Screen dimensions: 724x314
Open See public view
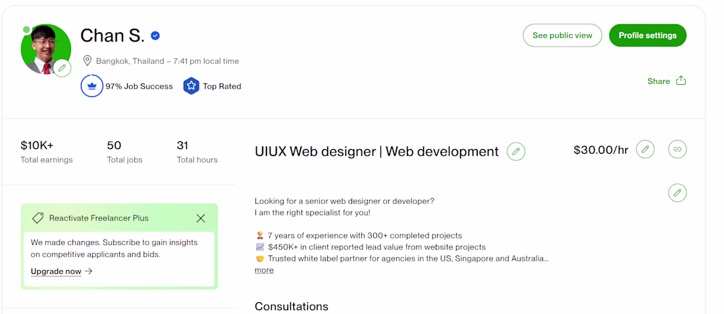pyautogui.click(x=562, y=35)
